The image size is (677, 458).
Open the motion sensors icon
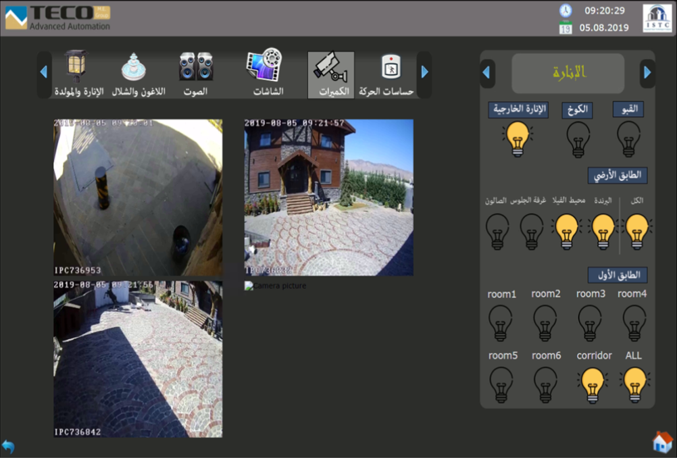(390, 68)
